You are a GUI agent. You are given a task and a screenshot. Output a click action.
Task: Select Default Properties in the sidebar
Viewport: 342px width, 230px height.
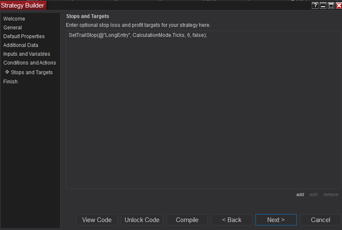coord(24,36)
